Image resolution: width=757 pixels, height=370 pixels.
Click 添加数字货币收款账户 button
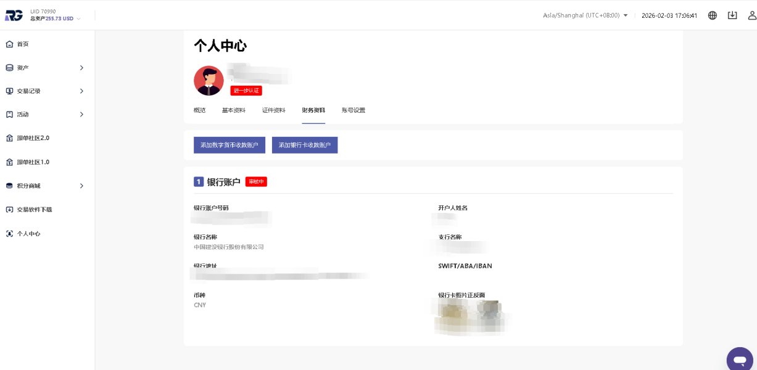click(230, 145)
